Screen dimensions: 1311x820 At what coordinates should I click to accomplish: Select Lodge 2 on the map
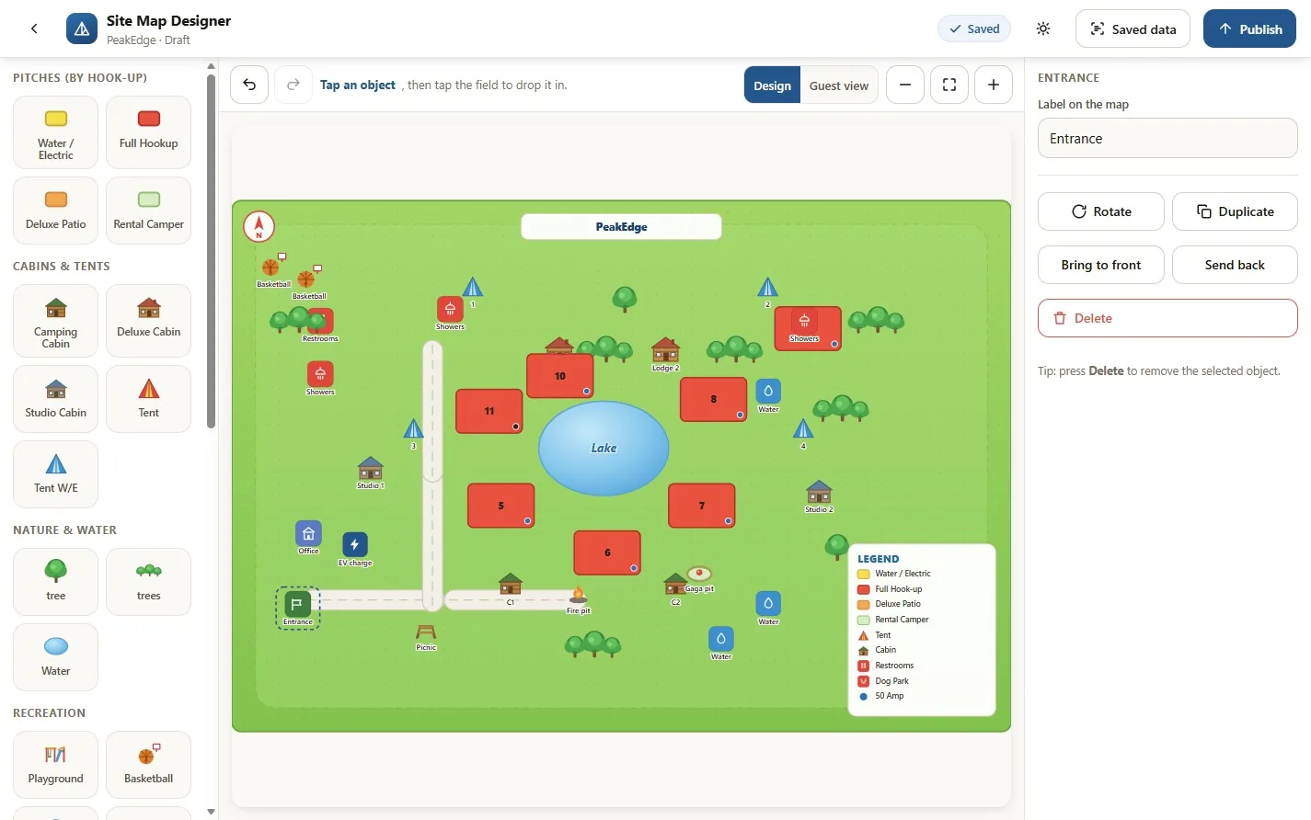[665, 354]
